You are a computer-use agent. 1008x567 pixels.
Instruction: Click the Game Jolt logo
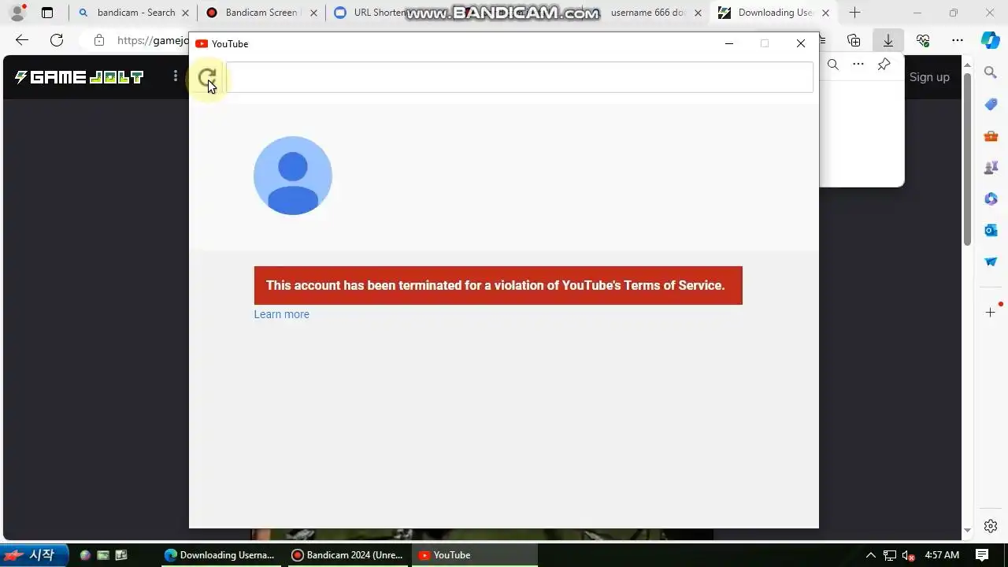[x=79, y=77]
